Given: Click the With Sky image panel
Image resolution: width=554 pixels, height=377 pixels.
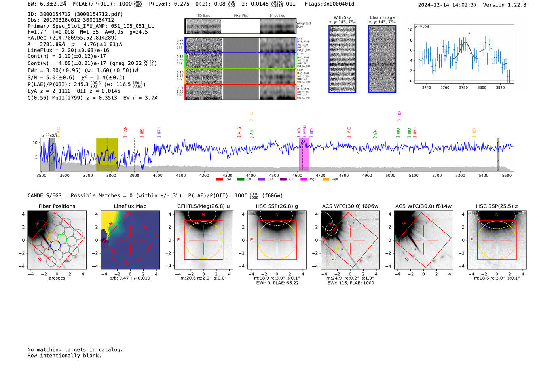Looking at the screenshot, I should tap(342, 59).
